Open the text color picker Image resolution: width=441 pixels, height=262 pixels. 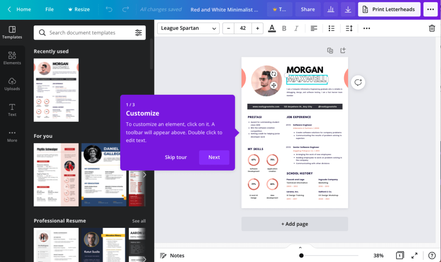click(272, 28)
